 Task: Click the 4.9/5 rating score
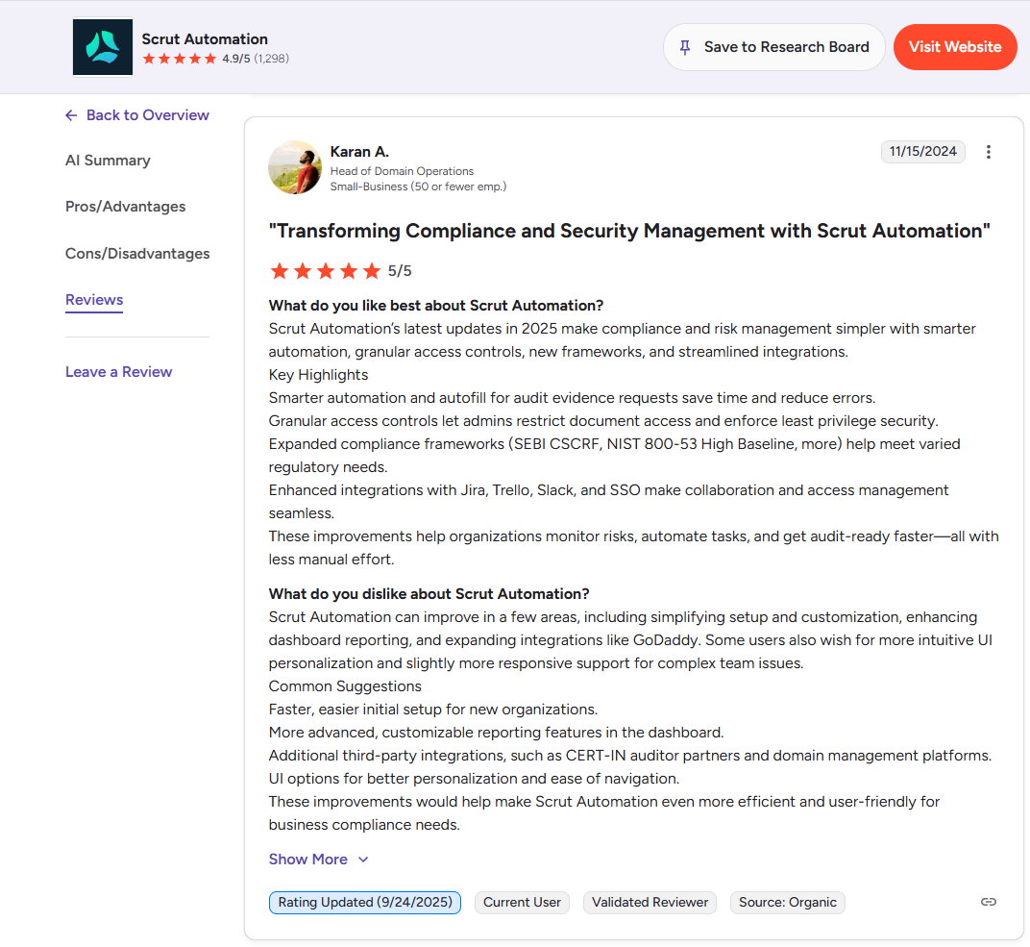[237, 58]
